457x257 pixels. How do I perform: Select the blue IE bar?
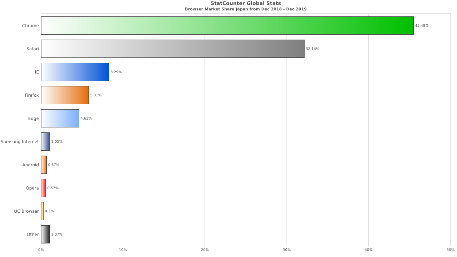75,72
